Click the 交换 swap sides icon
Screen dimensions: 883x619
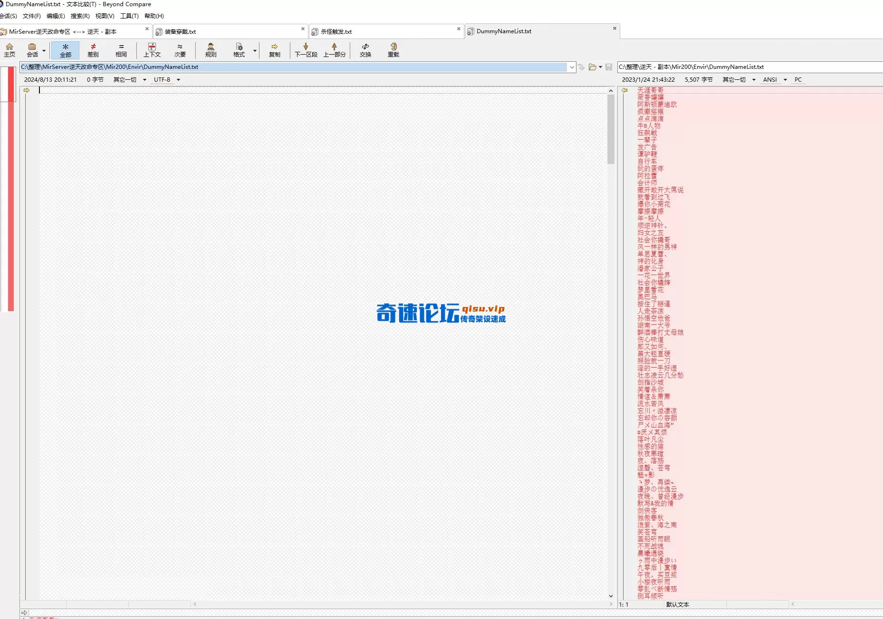click(365, 49)
